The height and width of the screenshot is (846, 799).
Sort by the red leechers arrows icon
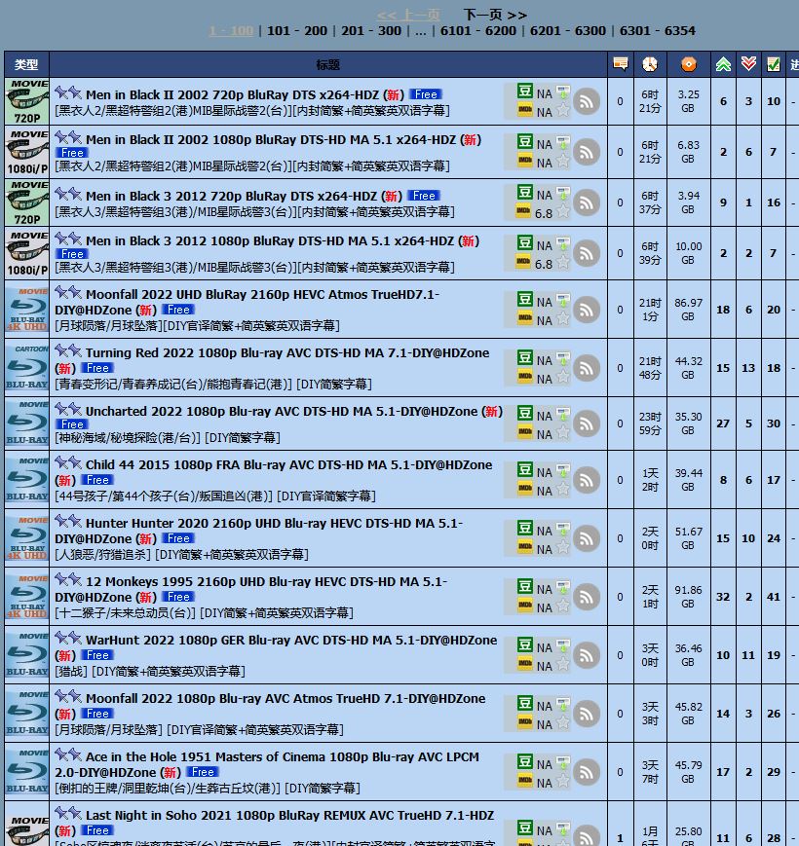[x=748, y=64]
